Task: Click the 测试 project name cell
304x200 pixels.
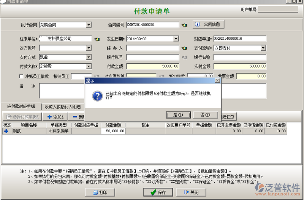Action: (x=29, y=131)
